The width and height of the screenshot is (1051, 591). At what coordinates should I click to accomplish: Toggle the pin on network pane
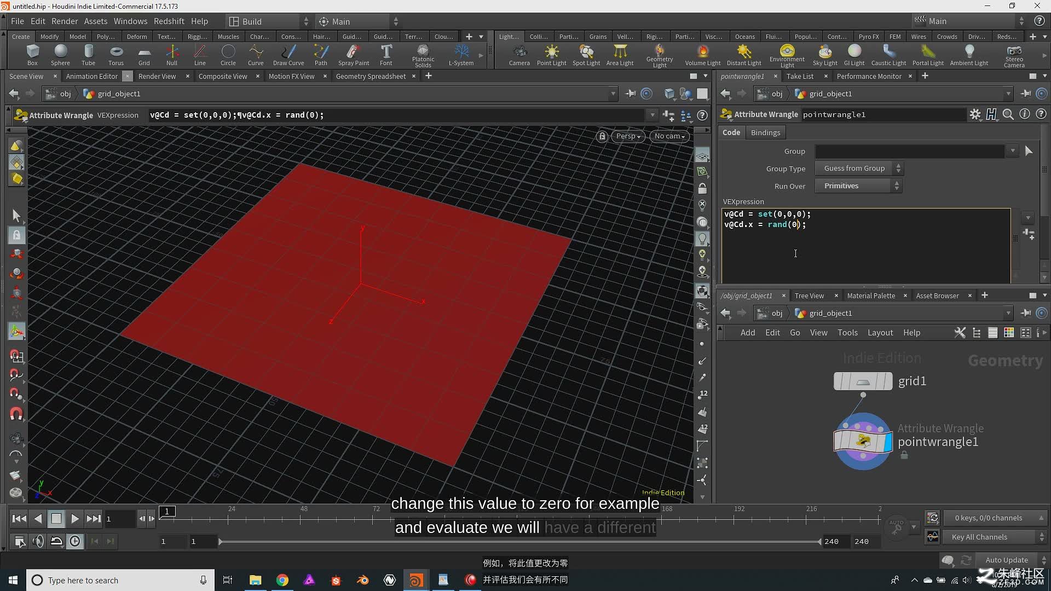point(1026,313)
